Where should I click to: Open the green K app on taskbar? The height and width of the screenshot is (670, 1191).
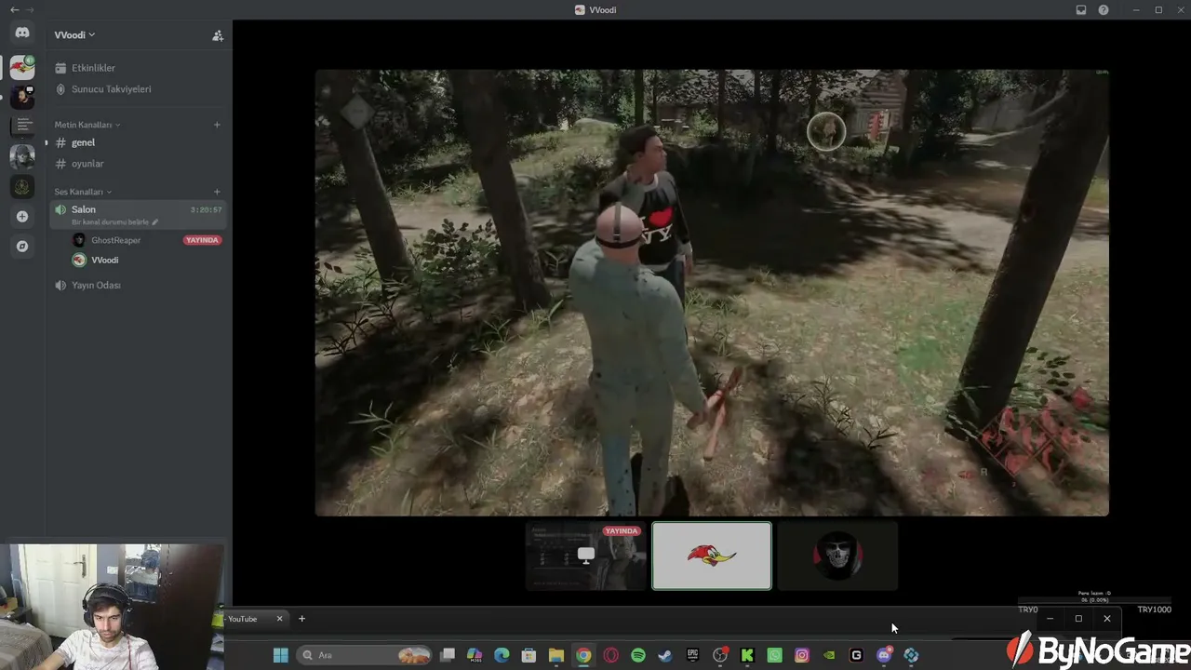[x=747, y=655]
